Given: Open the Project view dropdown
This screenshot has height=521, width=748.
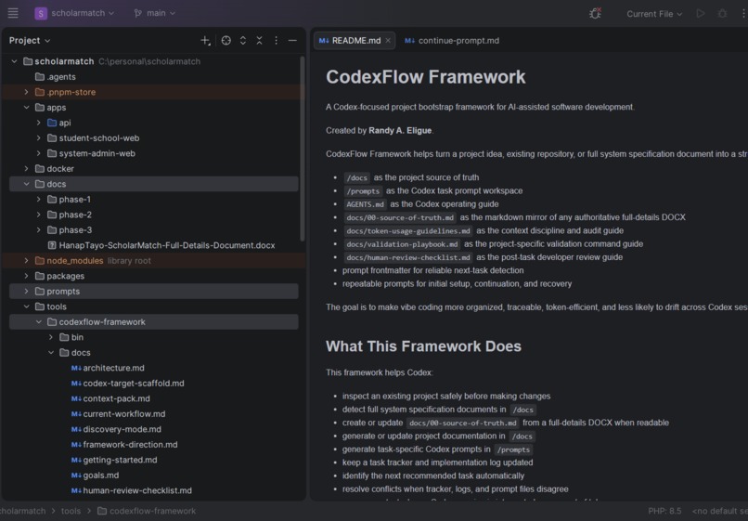Looking at the screenshot, I should (x=29, y=41).
